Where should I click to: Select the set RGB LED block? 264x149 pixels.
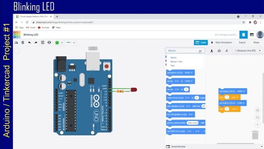click(x=186, y=131)
